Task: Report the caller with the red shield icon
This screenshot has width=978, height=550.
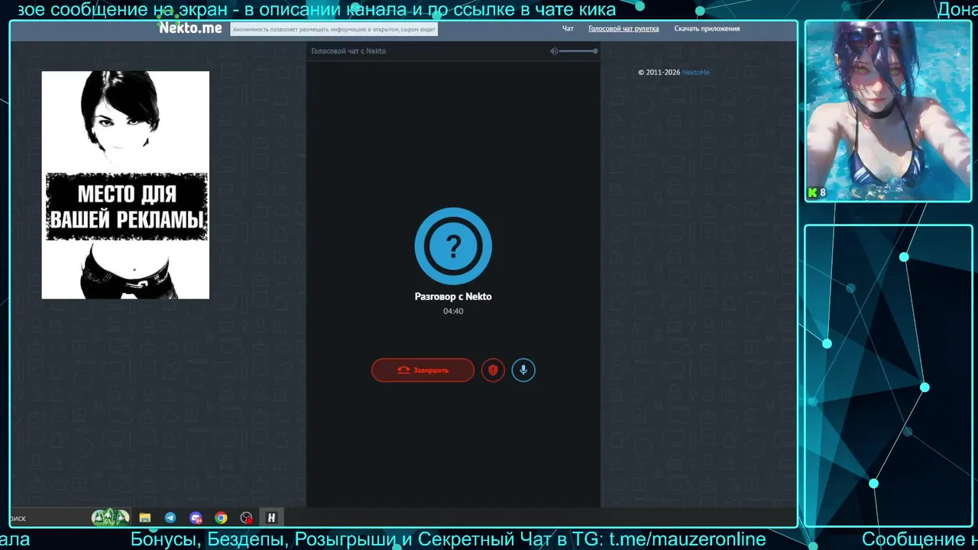Action: pyautogui.click(x=493, y=370)
